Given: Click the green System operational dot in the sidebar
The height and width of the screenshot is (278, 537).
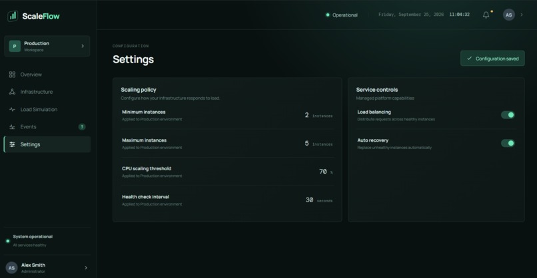Looking at the screenshot, I should point(8,241).
